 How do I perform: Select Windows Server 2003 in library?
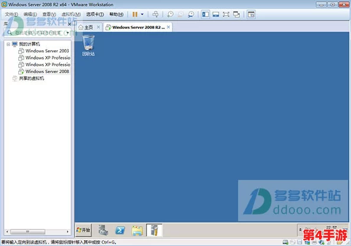(x=47, y=51)
